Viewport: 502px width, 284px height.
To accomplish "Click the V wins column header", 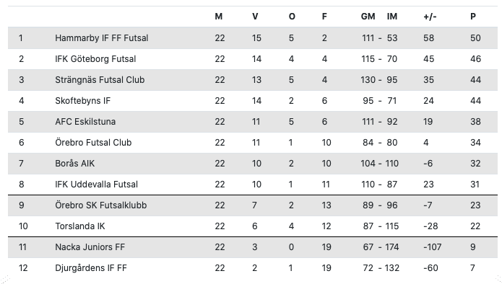I will [x=255, y=17].
